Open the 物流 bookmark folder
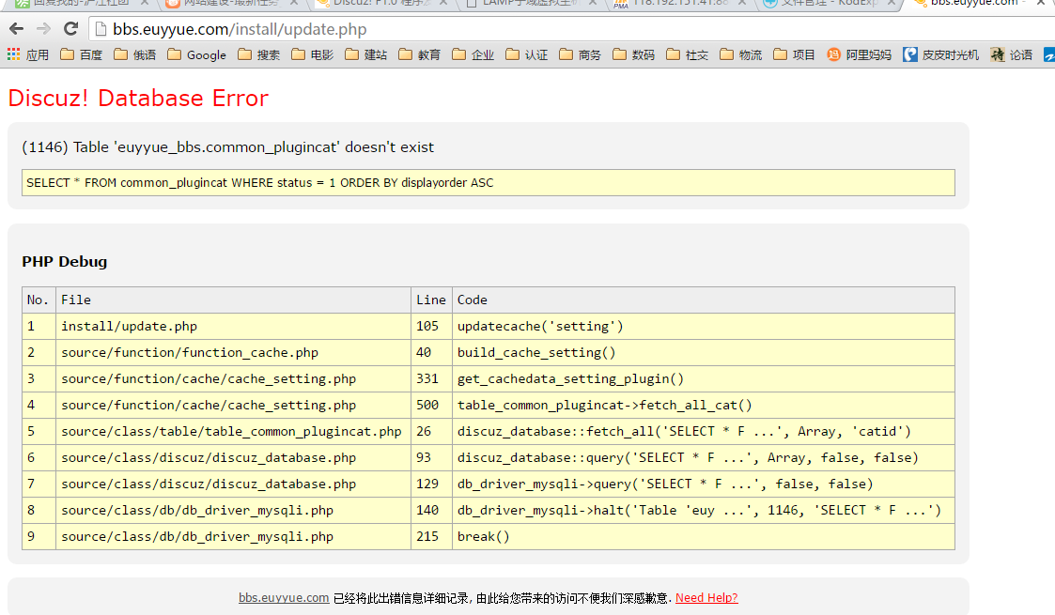This screenshot has width=1055, height=615. click(741, 54)
